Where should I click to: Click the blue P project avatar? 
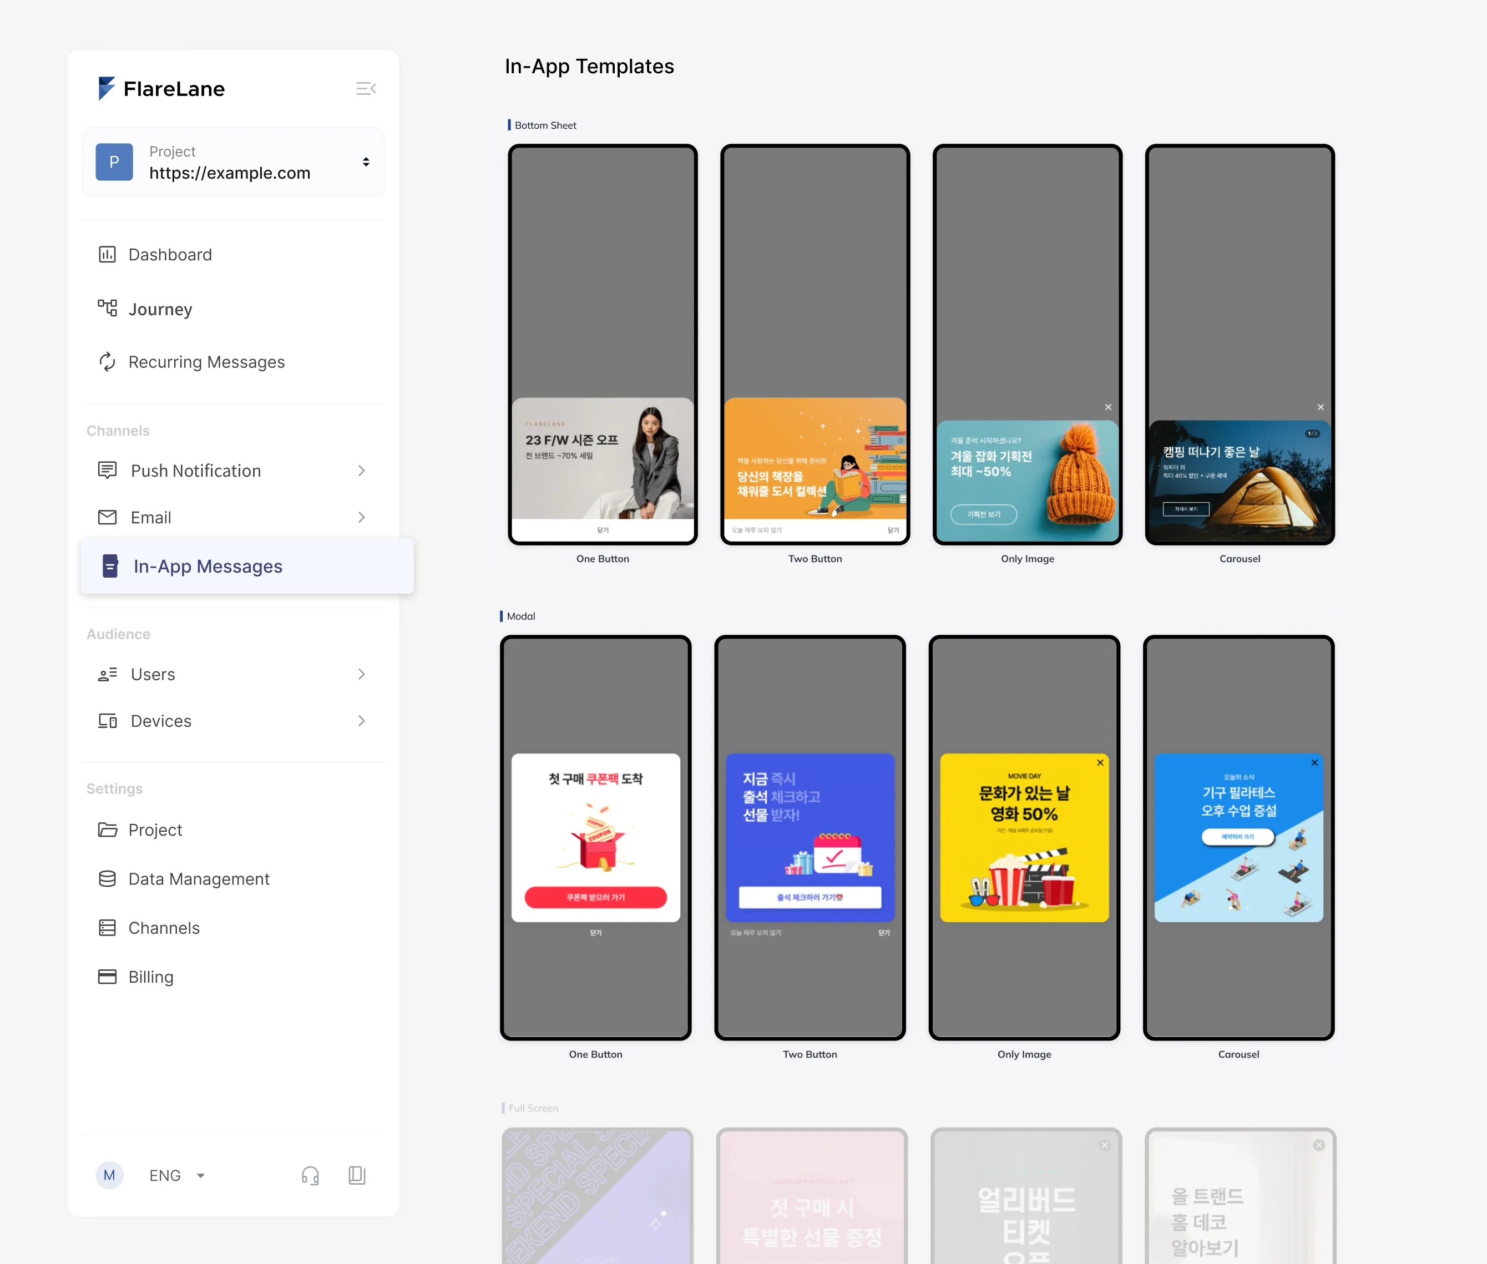tap(115, 162)
